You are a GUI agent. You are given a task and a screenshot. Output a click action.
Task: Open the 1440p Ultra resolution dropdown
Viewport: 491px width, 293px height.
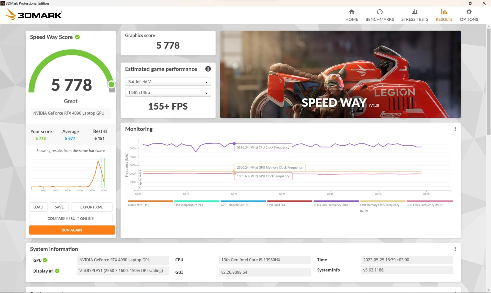[x=168, y=93]
